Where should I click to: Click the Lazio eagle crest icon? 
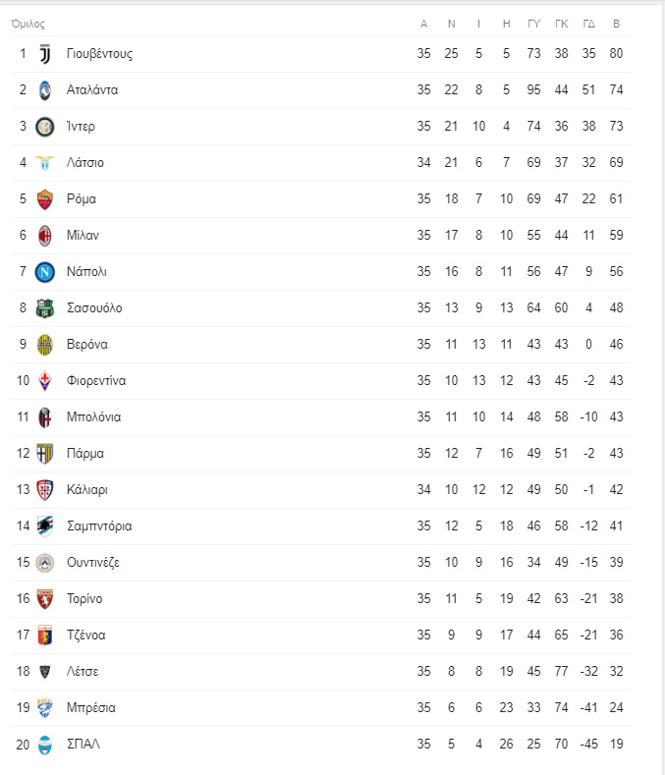tap(44, 163)
